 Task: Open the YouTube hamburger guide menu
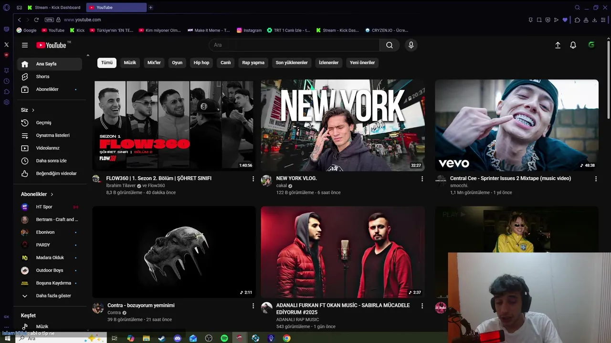pos(24,45)
